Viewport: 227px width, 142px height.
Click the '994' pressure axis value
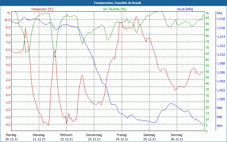point(220,126)
